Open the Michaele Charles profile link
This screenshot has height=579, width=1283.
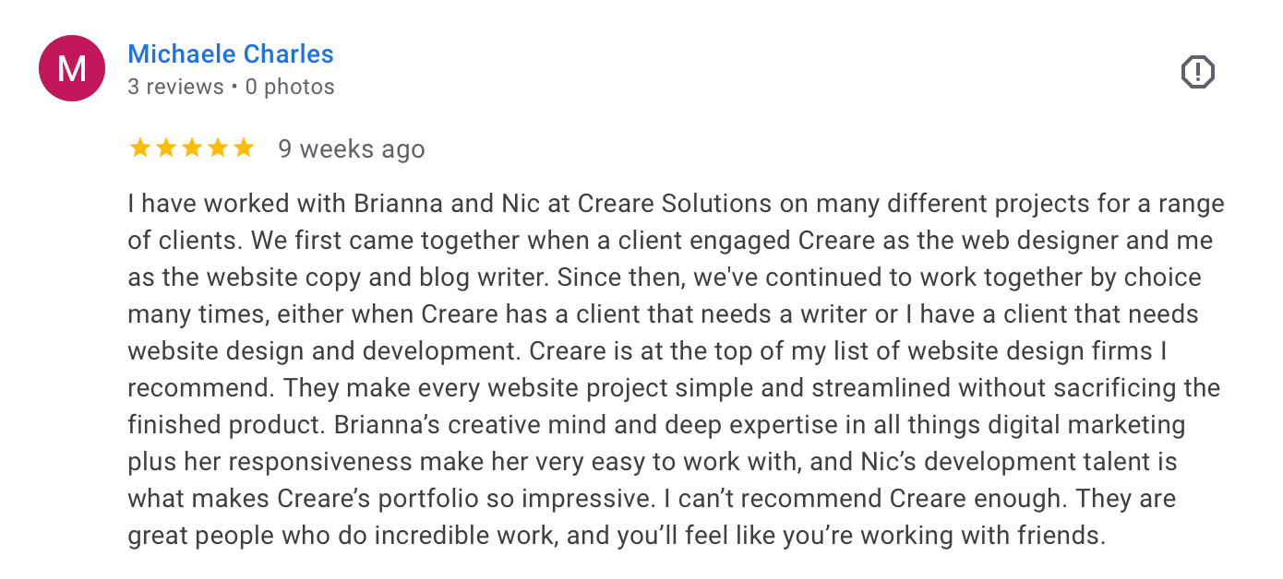coord(231,53)
